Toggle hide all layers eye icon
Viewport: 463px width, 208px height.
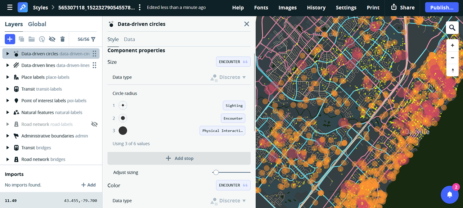click(52, 39)
